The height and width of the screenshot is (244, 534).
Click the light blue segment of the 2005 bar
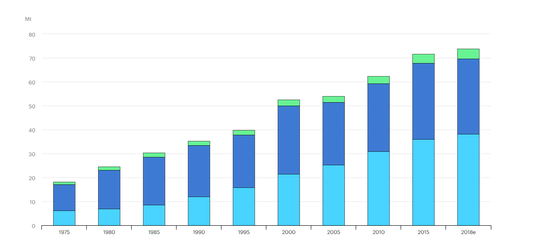coord(333,195)
